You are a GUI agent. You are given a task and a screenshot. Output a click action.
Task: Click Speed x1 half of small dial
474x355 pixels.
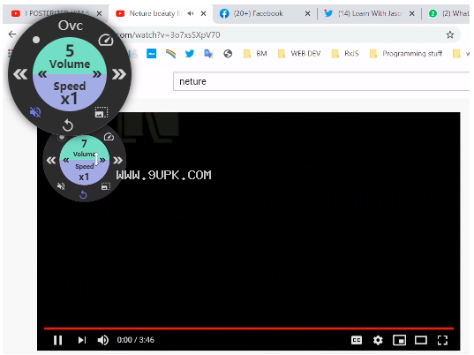point(85,172)
